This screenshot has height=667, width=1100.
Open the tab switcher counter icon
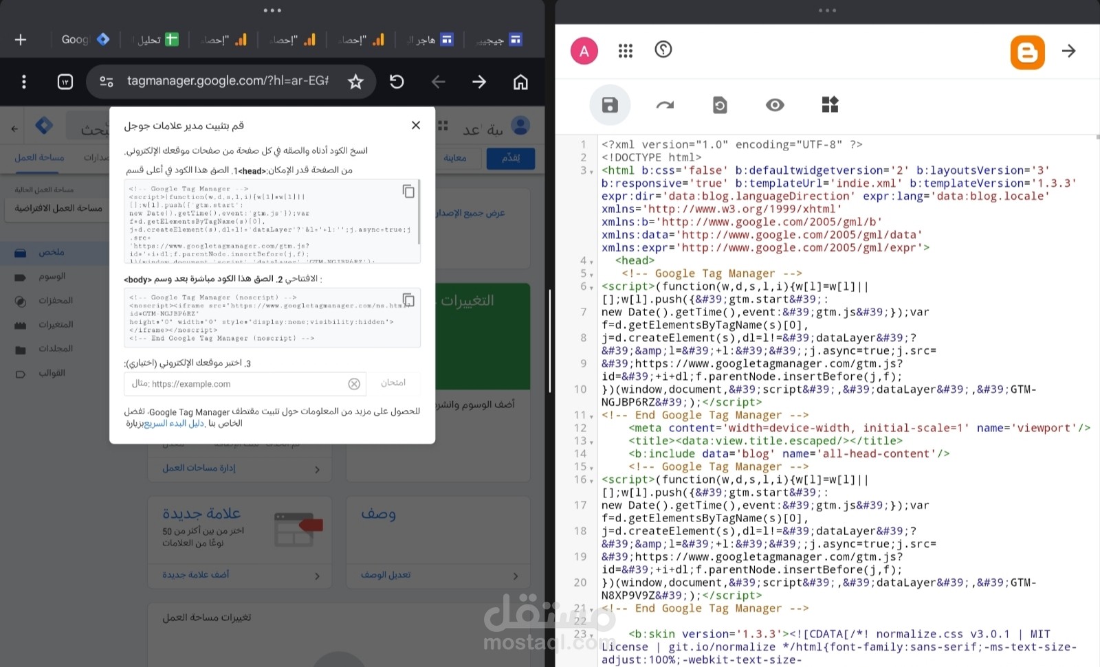pos(65,82)
